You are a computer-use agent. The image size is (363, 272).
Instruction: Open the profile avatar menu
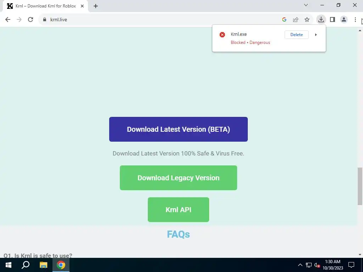(344, 20)
